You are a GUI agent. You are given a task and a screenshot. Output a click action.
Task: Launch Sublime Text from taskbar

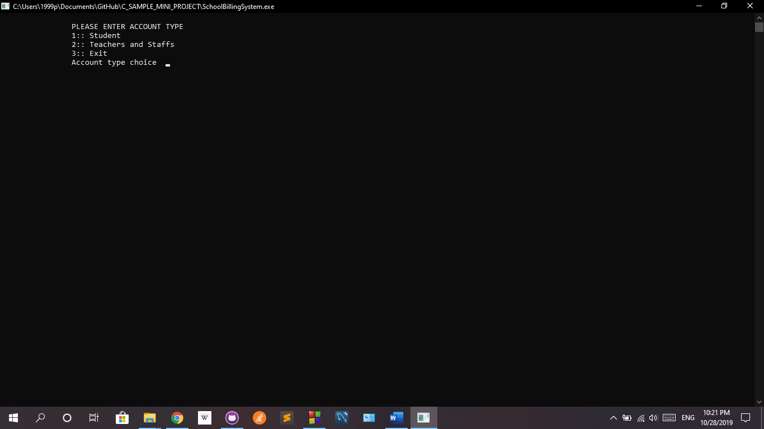pyautogui.click(x=286, y=418)
